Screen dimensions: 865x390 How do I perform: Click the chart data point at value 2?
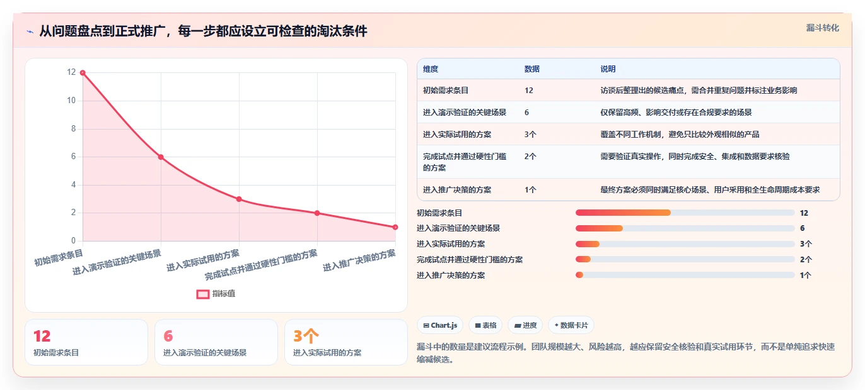(317, 213)
